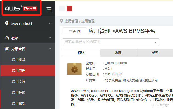Click the second 应用管理 breadcrumb link
173x109 pixels.
click(88, 21)
